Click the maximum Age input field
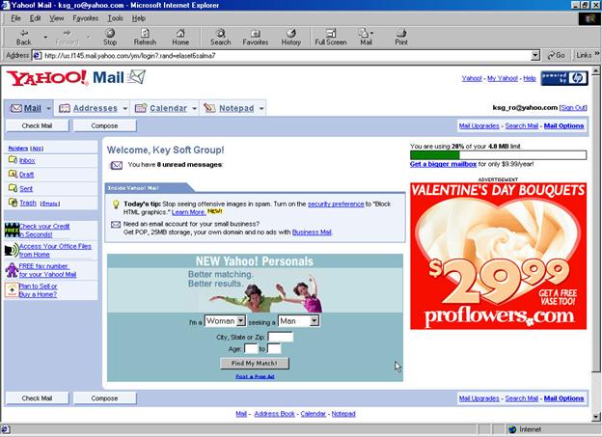Image resolution: width=602 pixels, height=437 pixels. click(x=274, y=348)
